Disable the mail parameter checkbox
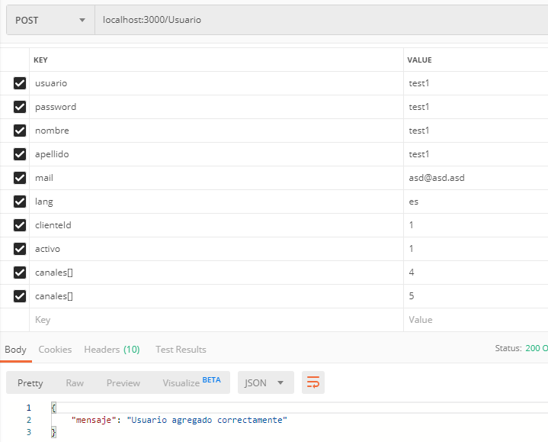Image resolution: width=548 pixels, height=442 pixels. [20, 178]
